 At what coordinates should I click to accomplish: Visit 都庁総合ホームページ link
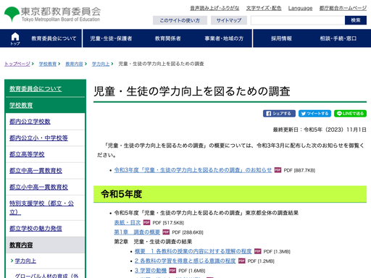[x=343, y=8]
